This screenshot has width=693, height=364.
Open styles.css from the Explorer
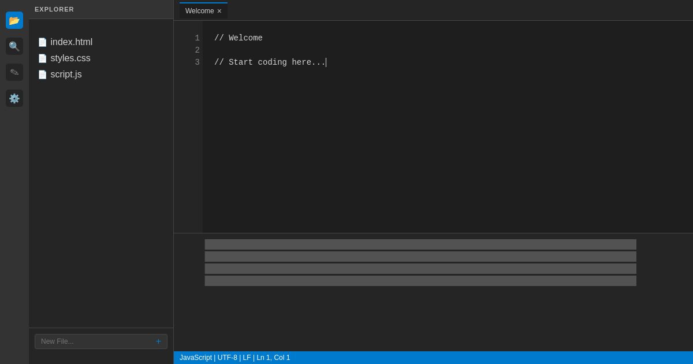(x=70, y=58)
